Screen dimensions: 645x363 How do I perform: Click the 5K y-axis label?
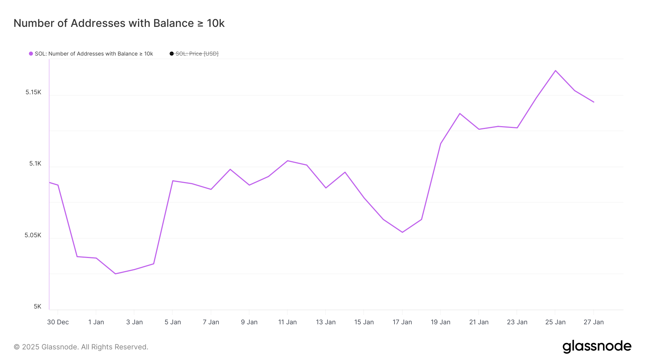coord(38,307)
